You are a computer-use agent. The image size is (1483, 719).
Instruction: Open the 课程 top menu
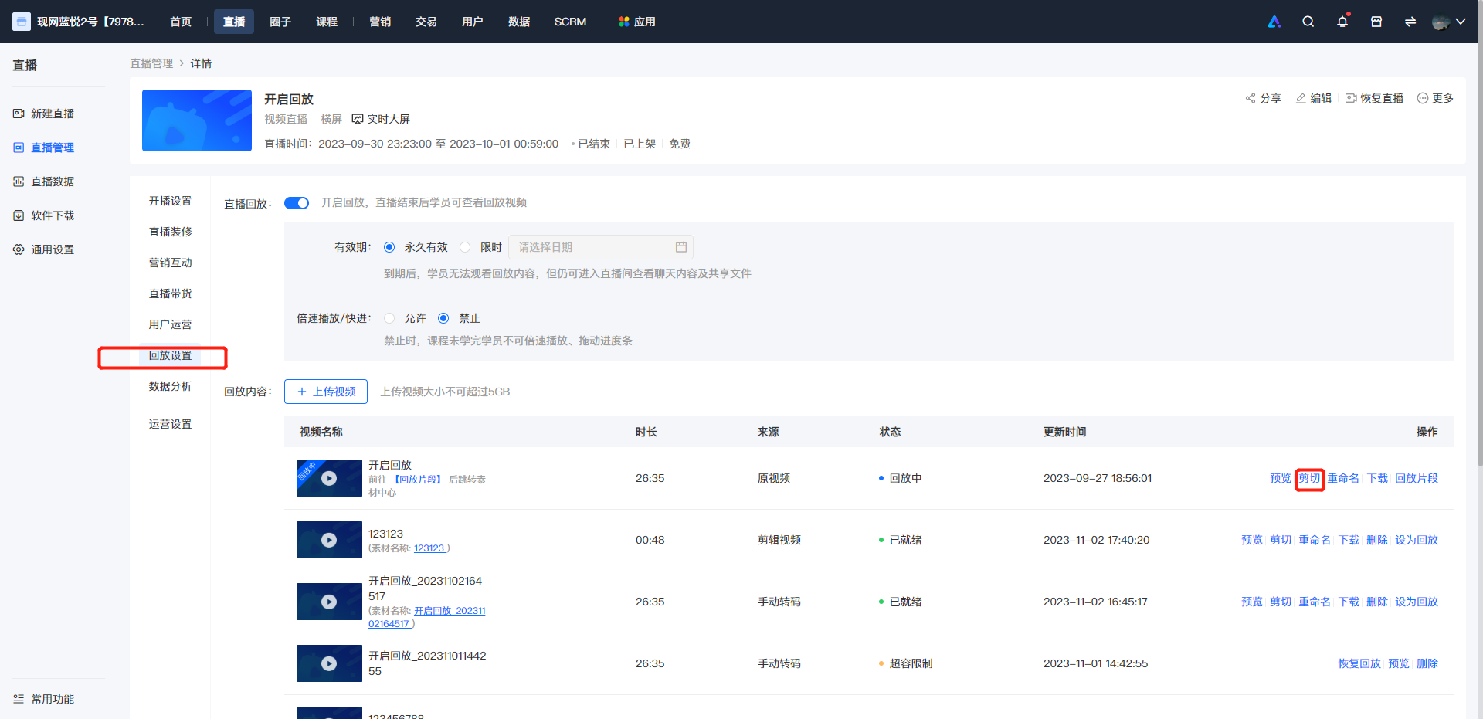click(x=327, y=22)
